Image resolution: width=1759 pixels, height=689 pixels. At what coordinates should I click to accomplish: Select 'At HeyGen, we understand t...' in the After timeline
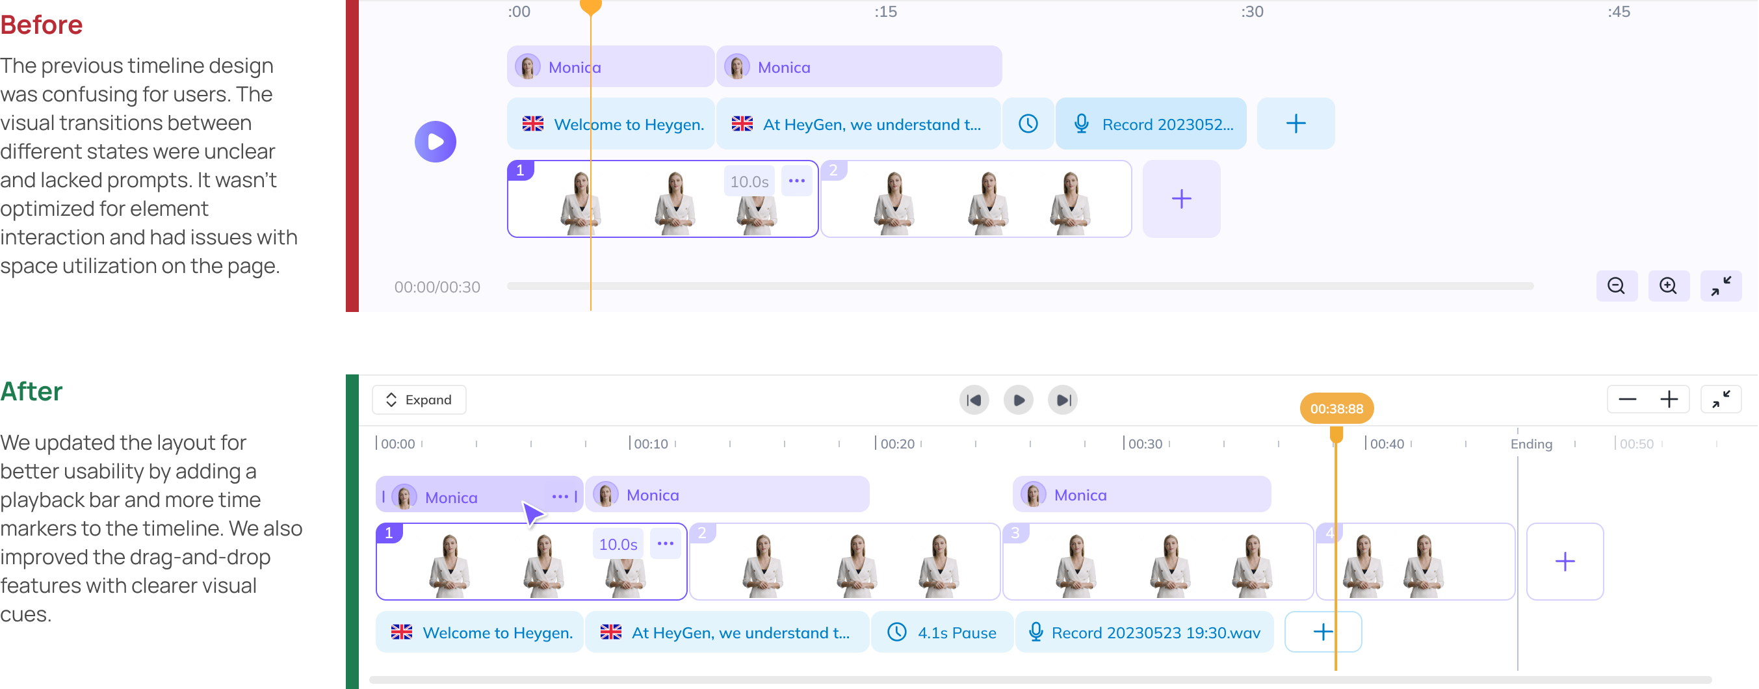pos(727,632)
